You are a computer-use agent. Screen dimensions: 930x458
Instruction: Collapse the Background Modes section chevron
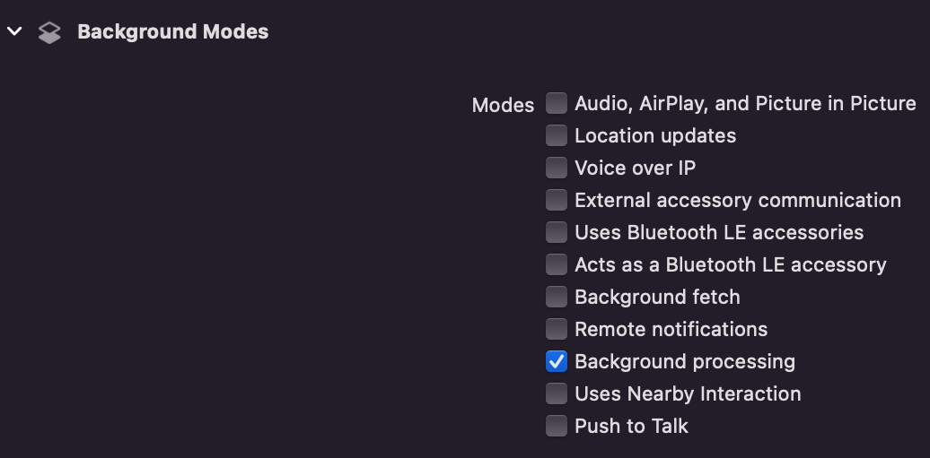(x=13, y=31)
